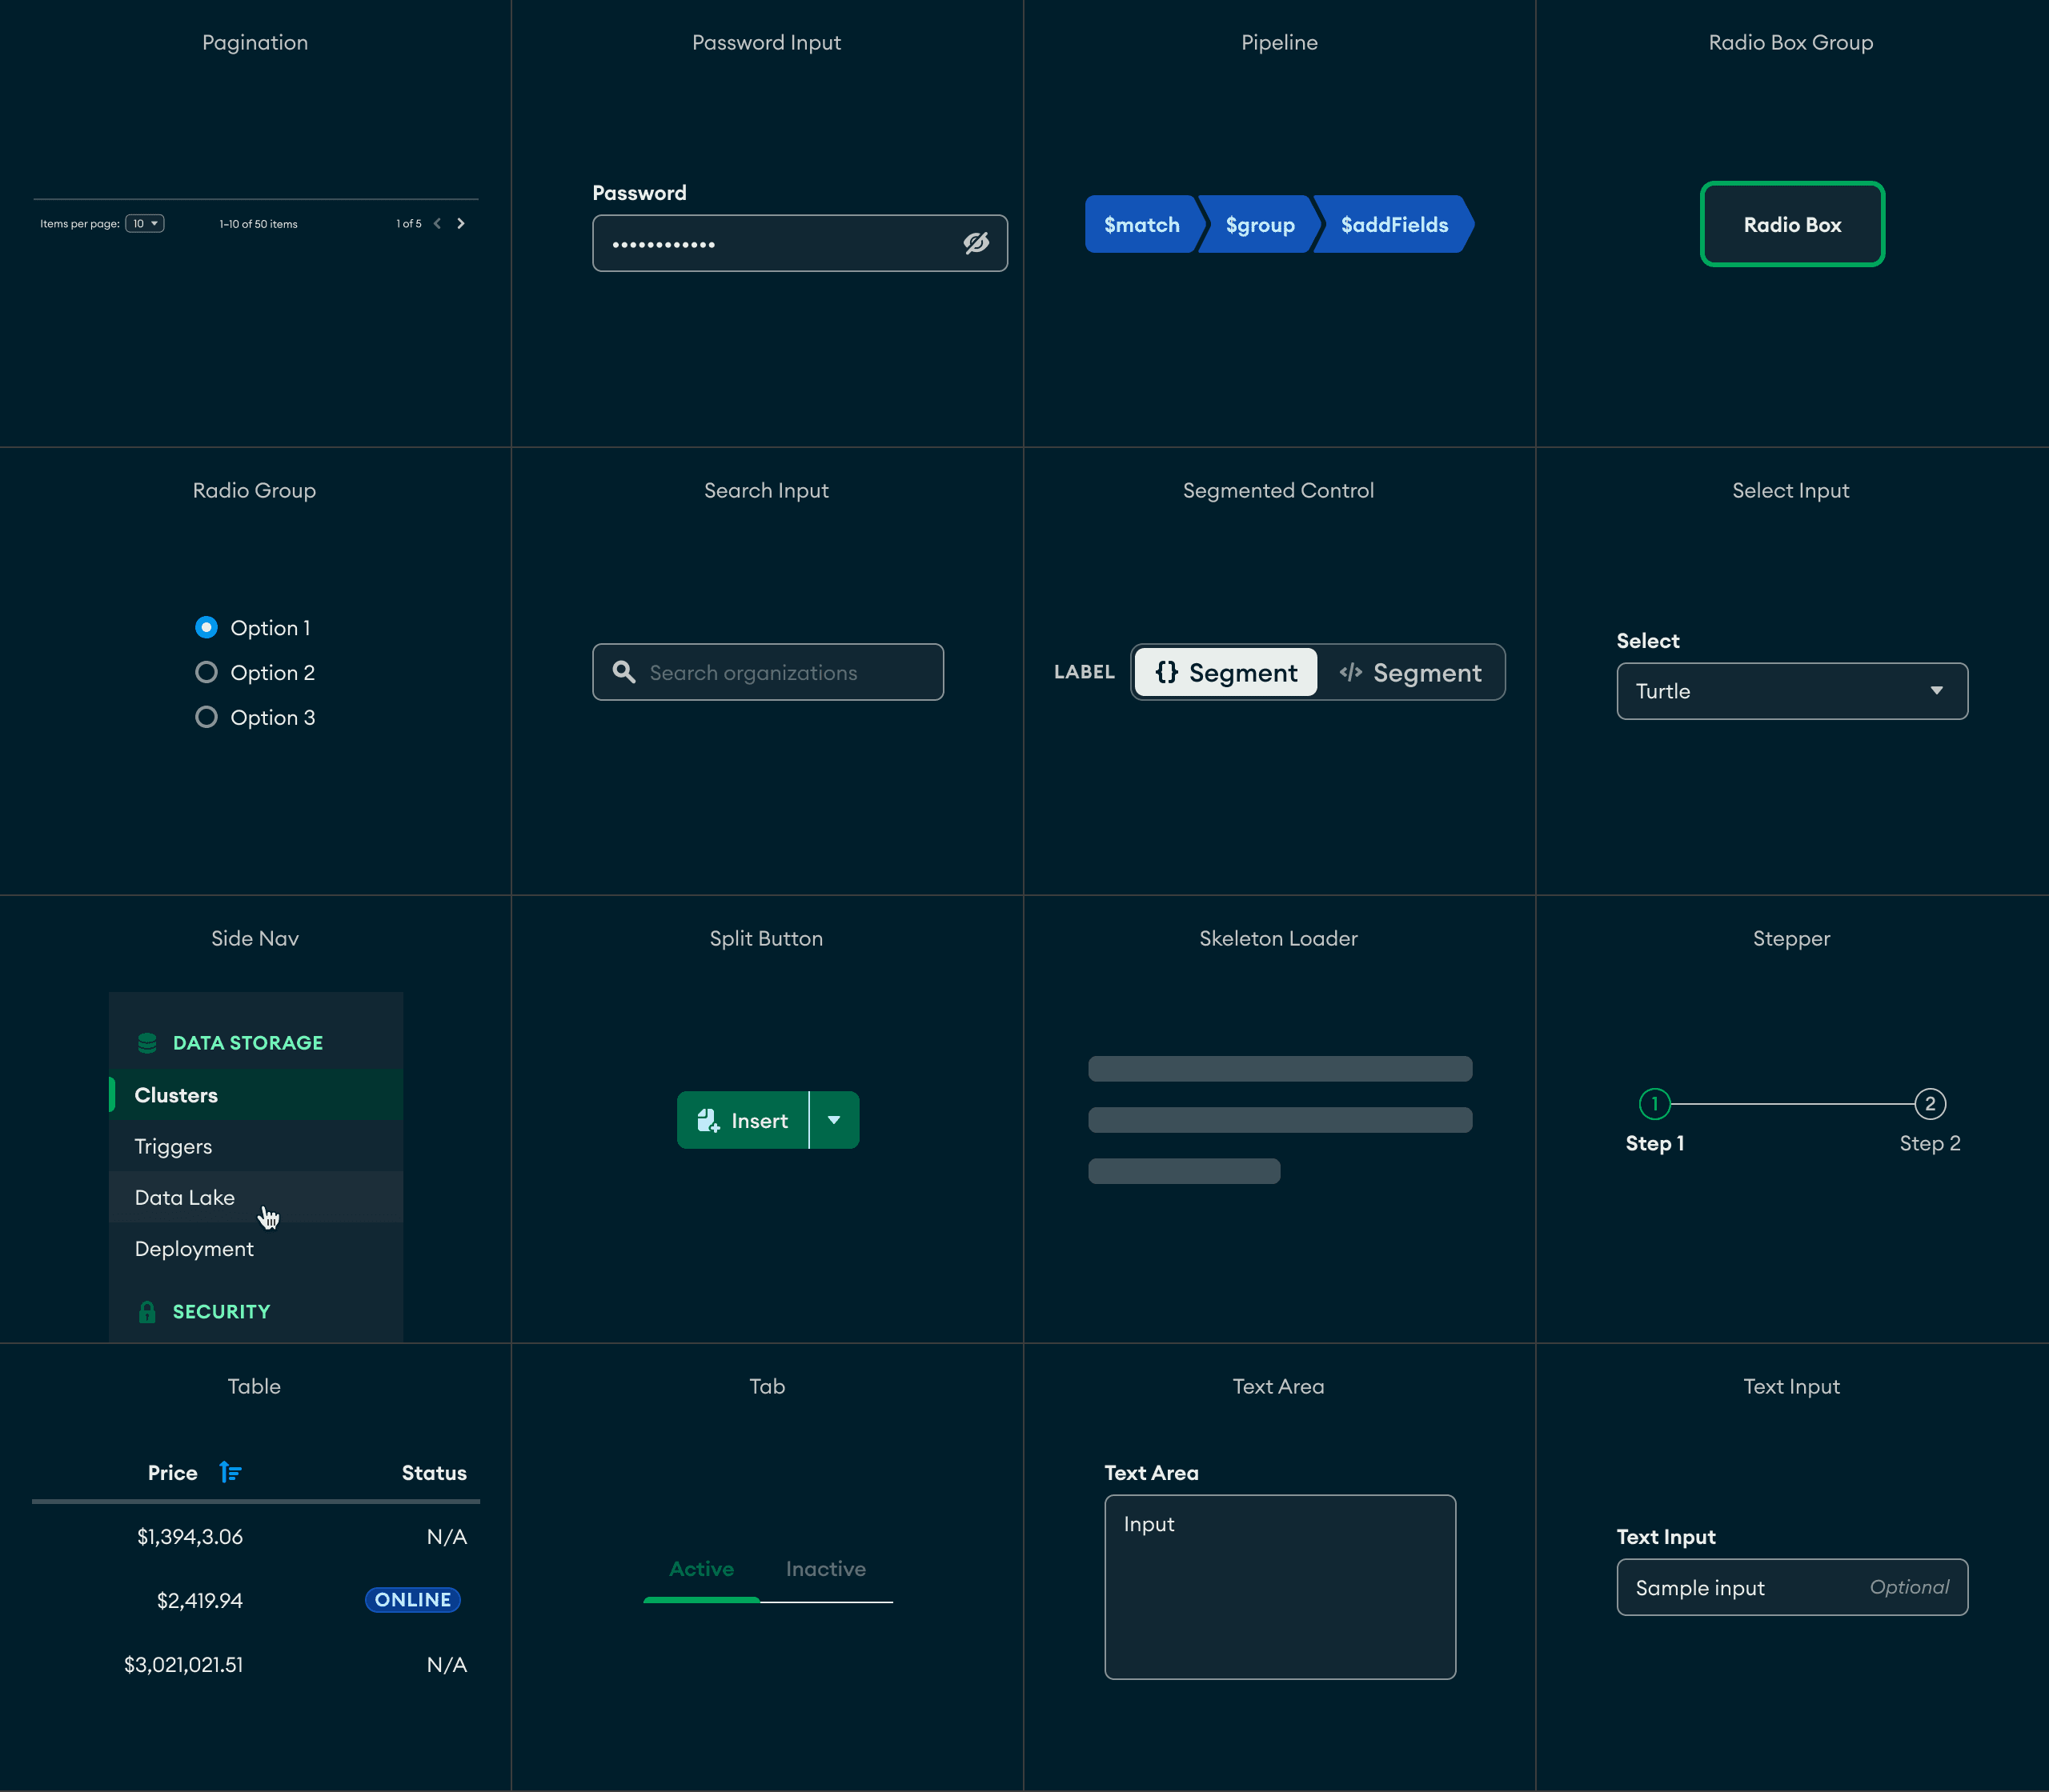Expand the Insert split button arrow
Screen dimensions: 2049x1792
pyautogui.click(x=833, y=1119)
